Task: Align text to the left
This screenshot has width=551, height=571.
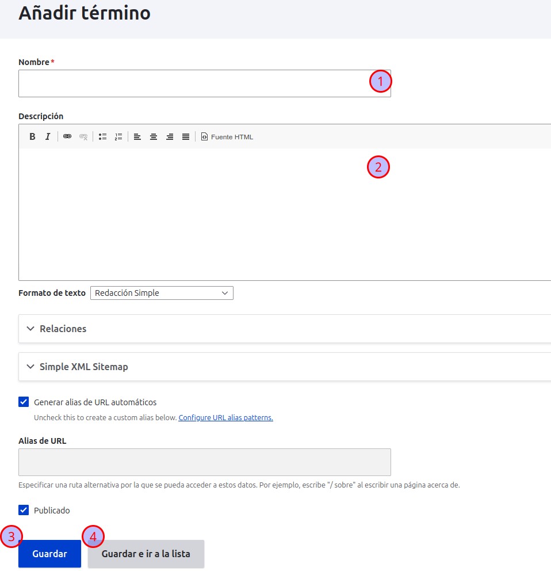Action: [137, 136]
